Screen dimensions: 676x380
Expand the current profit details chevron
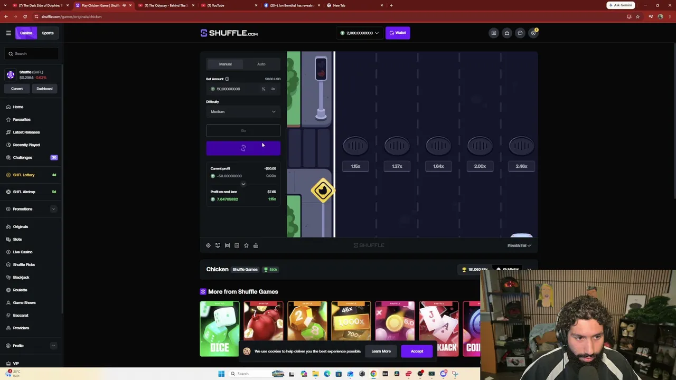[243, 184]
